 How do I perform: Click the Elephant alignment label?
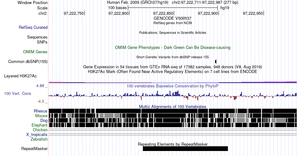39,125
